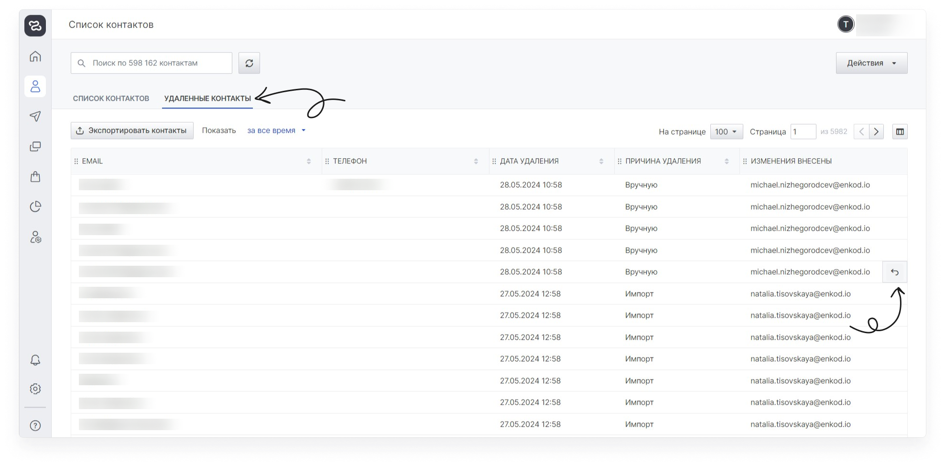Open the shopping bag icon in sidebar

[35, 176]
